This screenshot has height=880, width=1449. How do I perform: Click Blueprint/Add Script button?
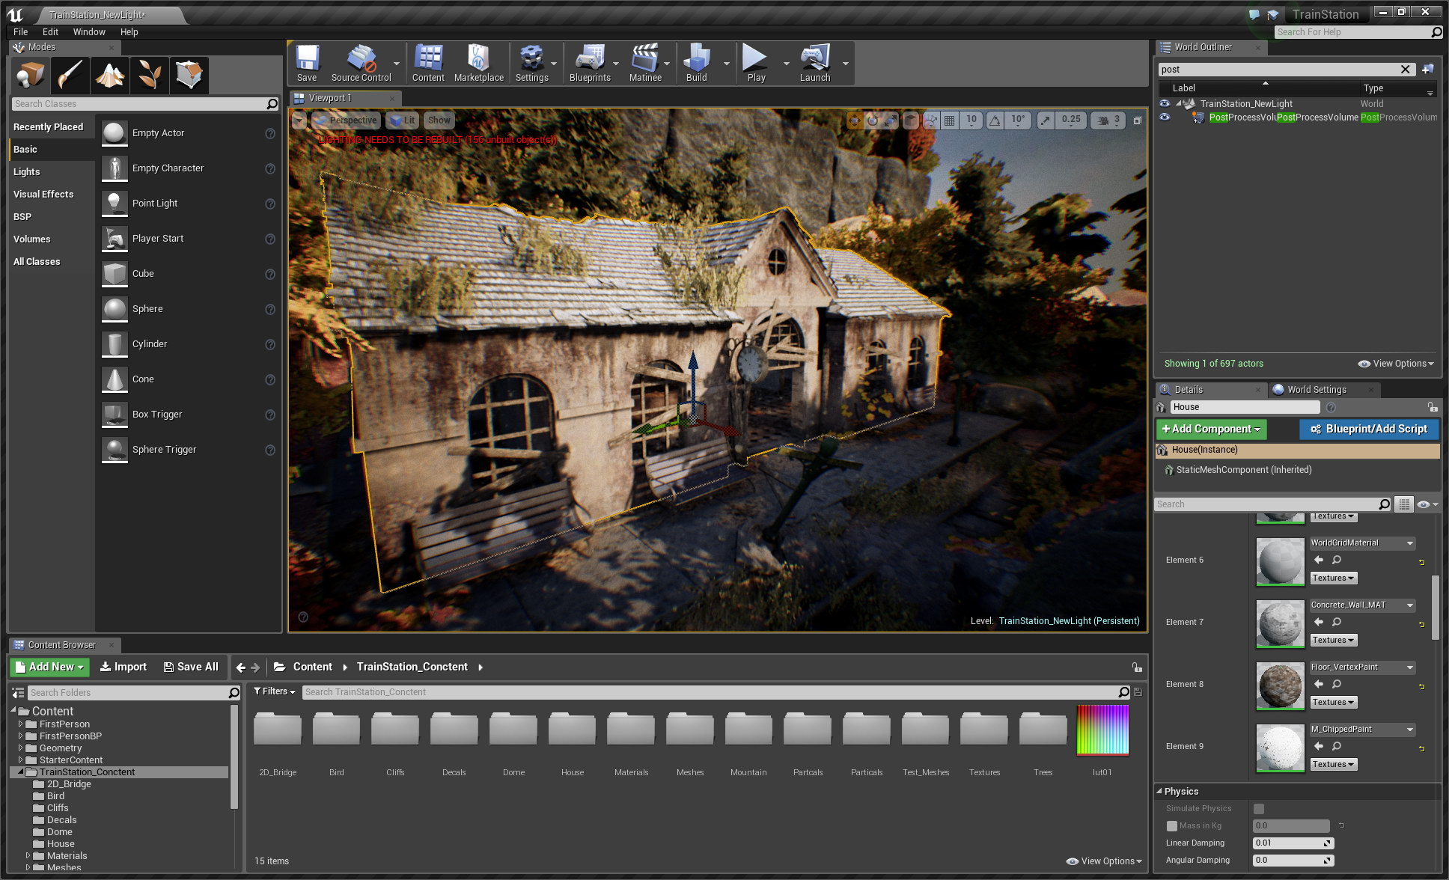pyautogui.click(x=1364, y=427)
